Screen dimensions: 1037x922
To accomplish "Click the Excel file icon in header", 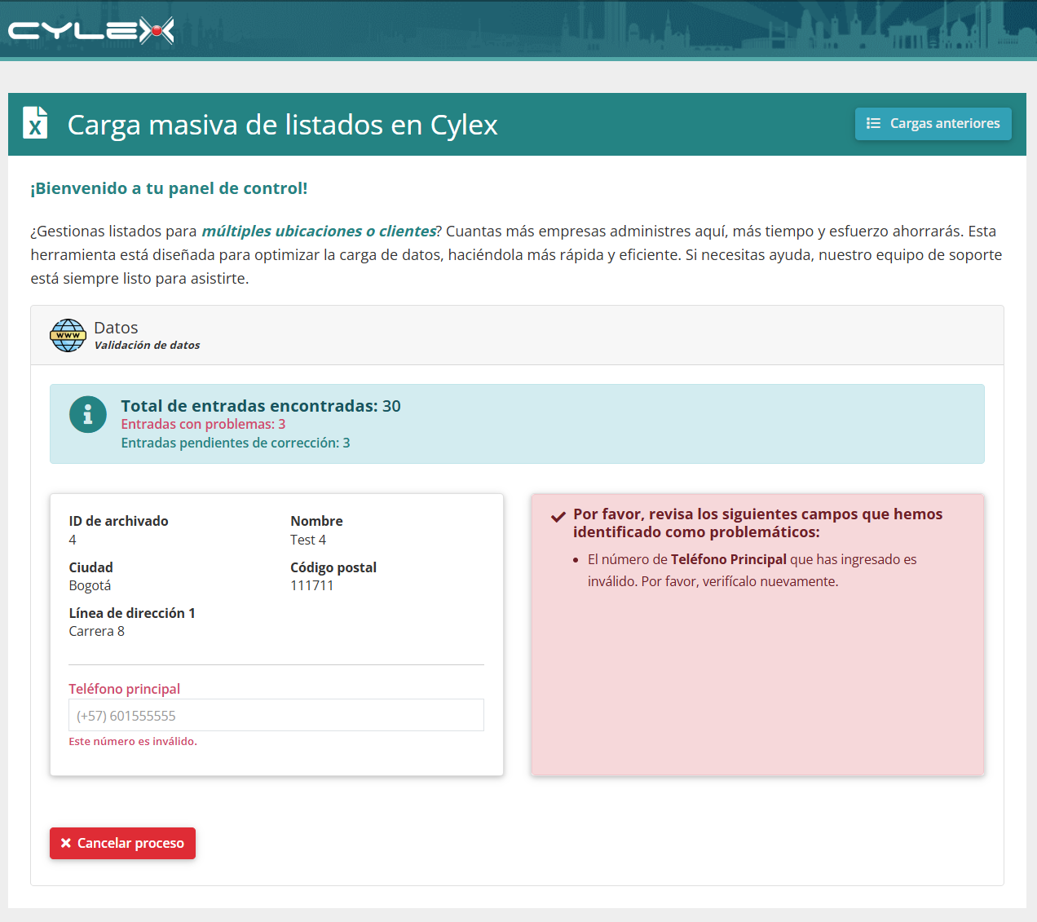I will click(35, 123).
